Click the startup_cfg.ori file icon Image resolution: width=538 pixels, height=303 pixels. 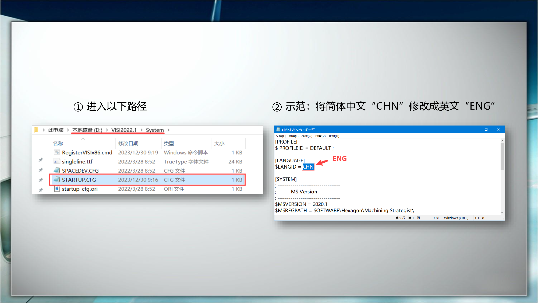[x=57, y=189]
